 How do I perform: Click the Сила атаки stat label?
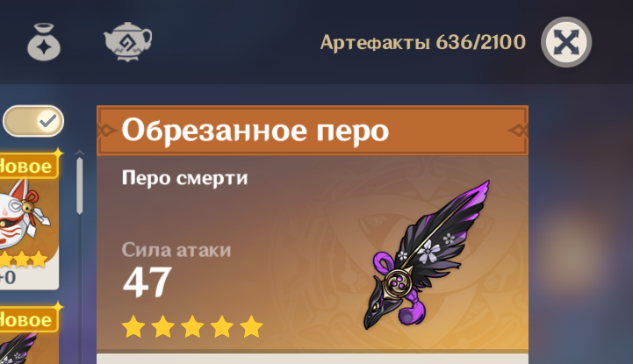pyautogui.click(x=176, y=250)
